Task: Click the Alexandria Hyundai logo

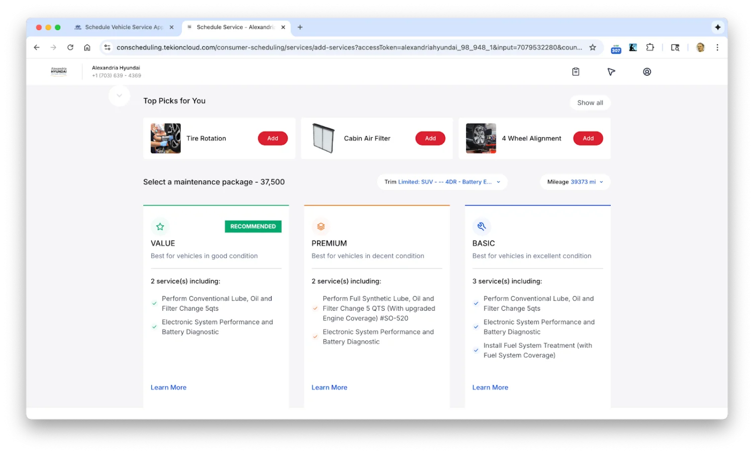Action: tap(59, 71)
